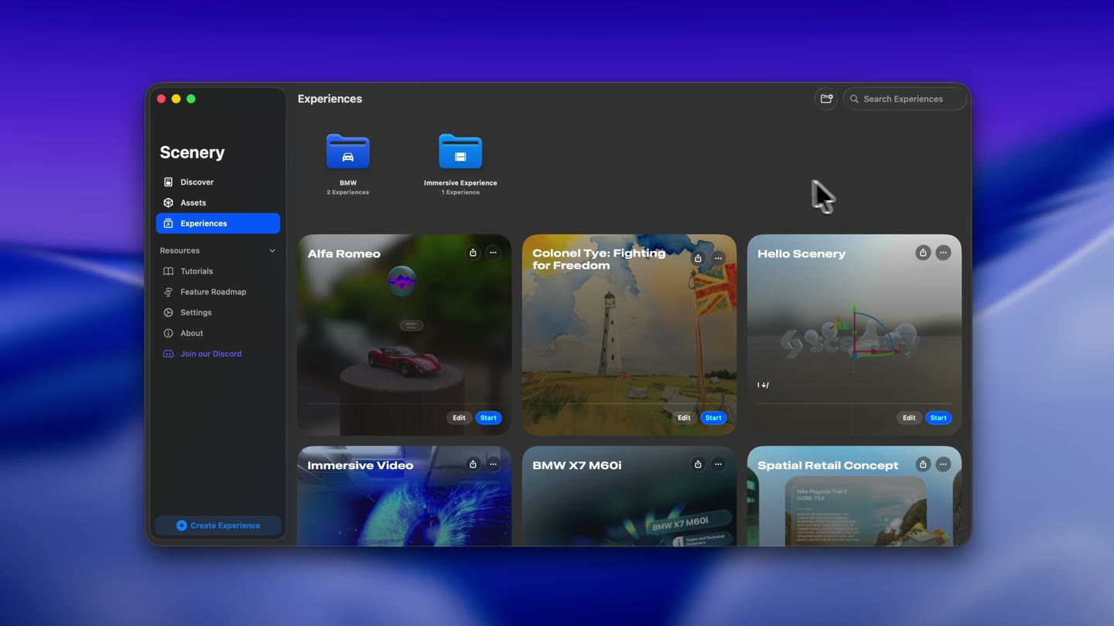Open more options for Spatial Retail Concept
The height and width of the screenshot is (626, 1114).
tap(943, 464)
